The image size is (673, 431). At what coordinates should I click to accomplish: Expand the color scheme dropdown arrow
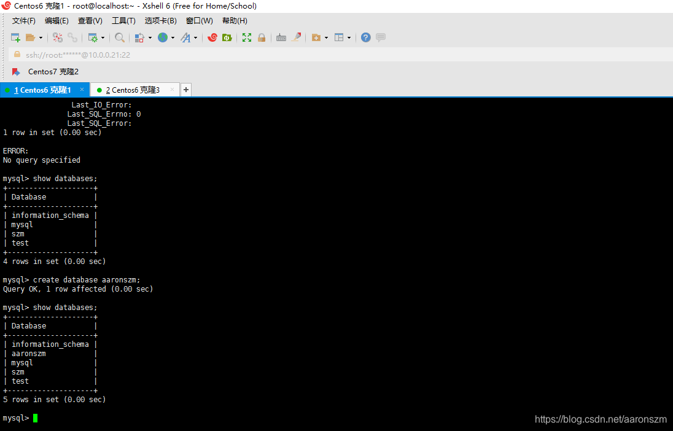150,38
